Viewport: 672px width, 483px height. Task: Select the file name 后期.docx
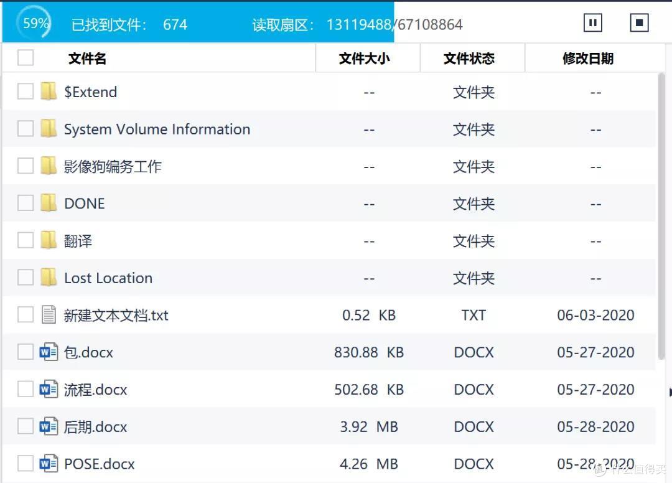(96, 427)
